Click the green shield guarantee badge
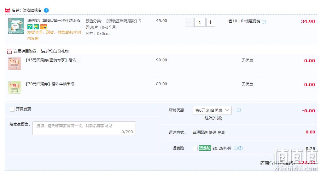The height and width of the screenshot is (174, 321). tap(36, 26)
